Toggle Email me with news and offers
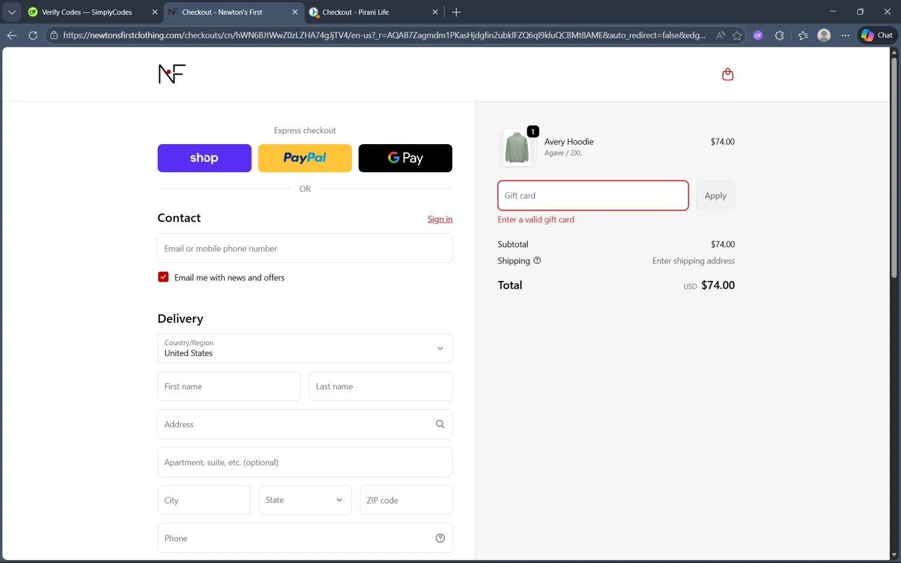Viewport: 901px width, 563px height. pos(163,277)
